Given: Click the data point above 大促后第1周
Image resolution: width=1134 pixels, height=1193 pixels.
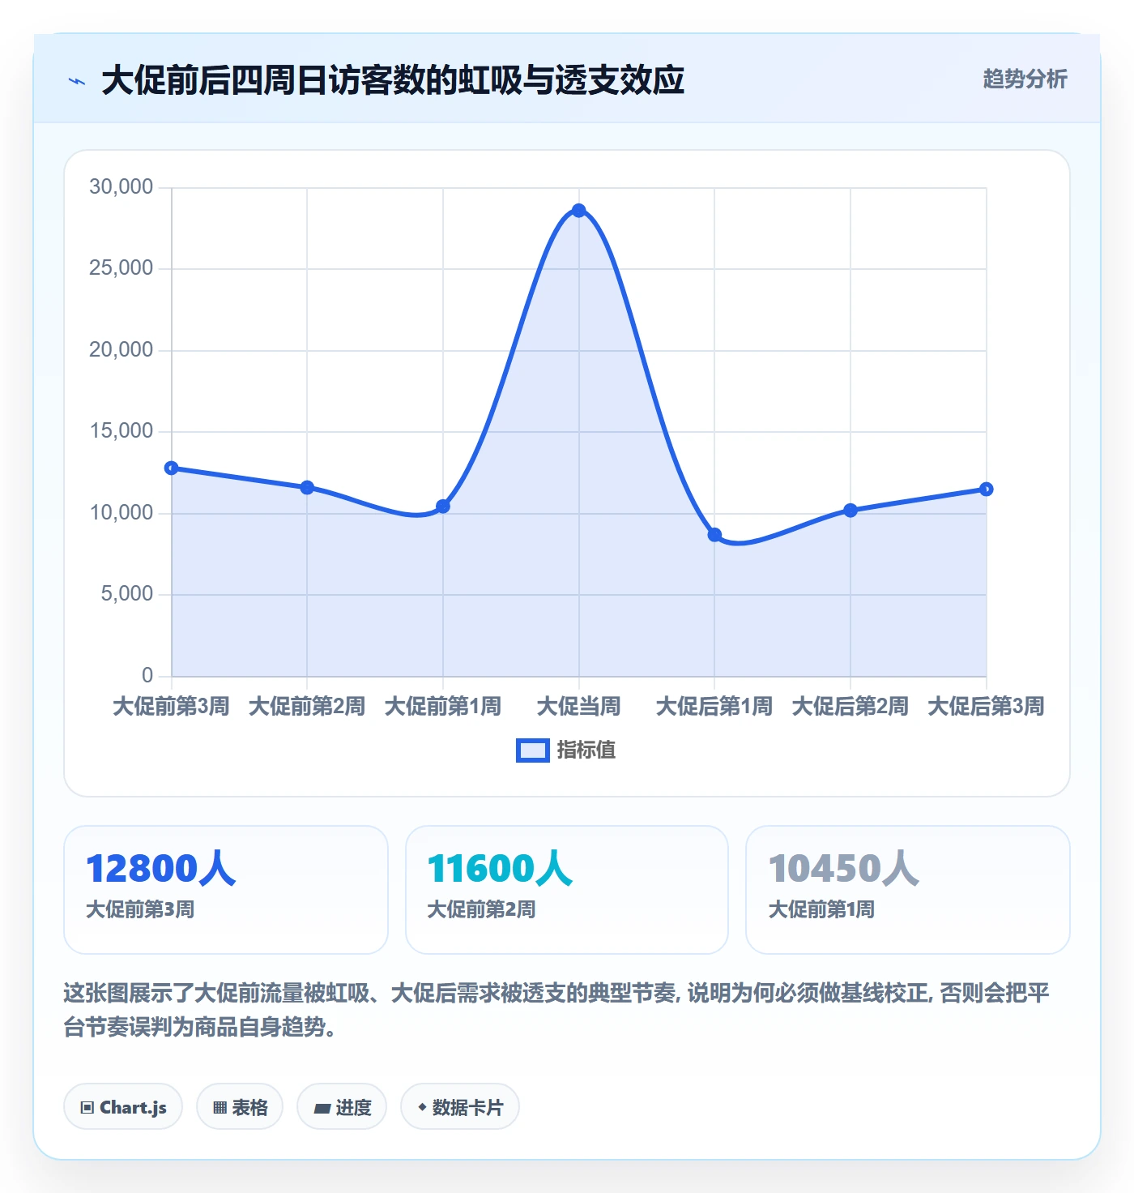Looking at the screenshot, I should tap(714, 535).
